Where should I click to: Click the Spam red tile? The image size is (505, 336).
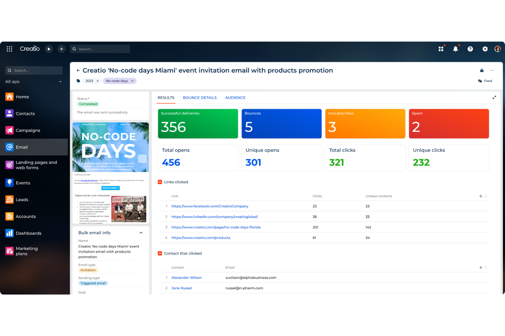(x=449, y=124)
